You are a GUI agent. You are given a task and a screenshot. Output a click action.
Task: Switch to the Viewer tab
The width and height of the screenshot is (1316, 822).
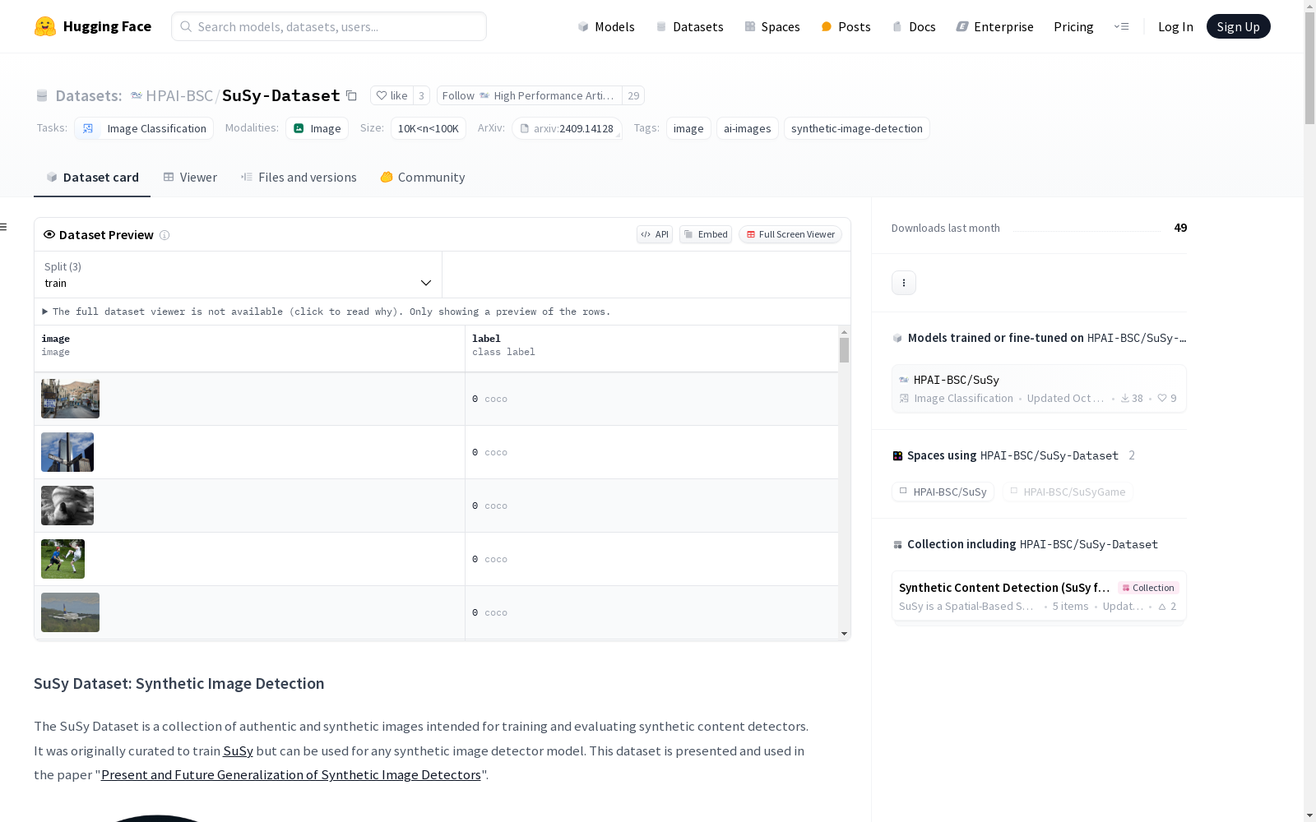[190, 177]
